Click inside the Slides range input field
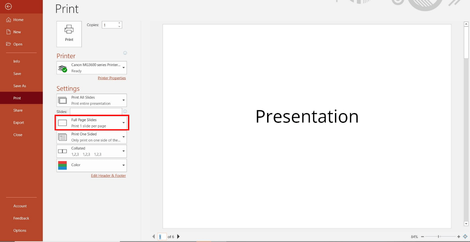This screenshot has width=470, height=242. tap(95, 111)
